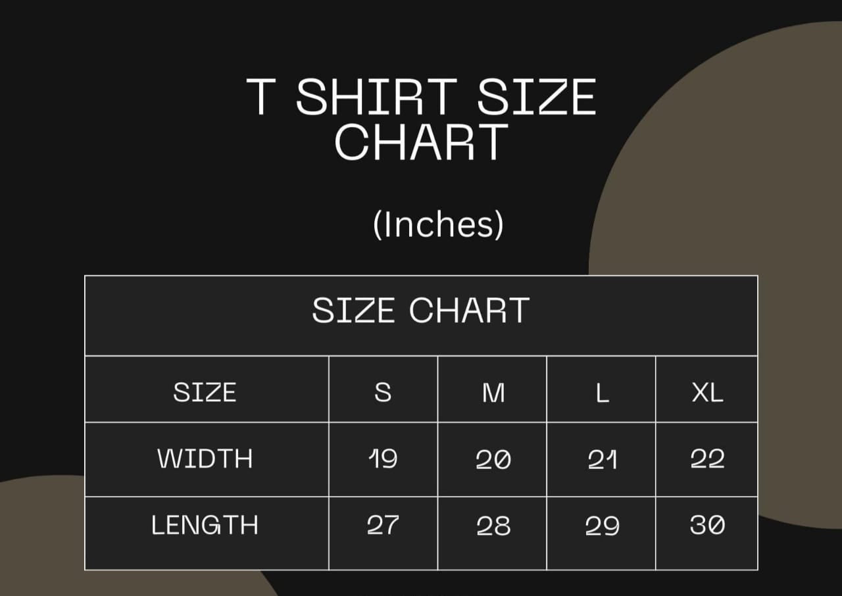Select the S size column header

[x=383, y=392]
